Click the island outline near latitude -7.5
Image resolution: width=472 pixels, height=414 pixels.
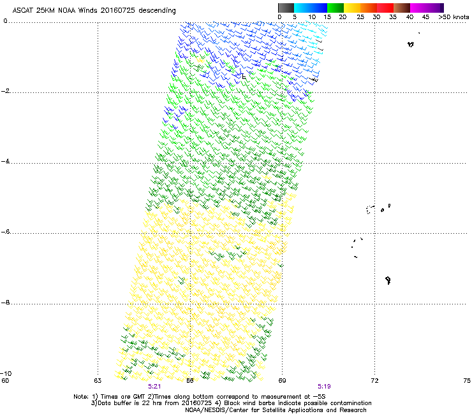point(388,280)
